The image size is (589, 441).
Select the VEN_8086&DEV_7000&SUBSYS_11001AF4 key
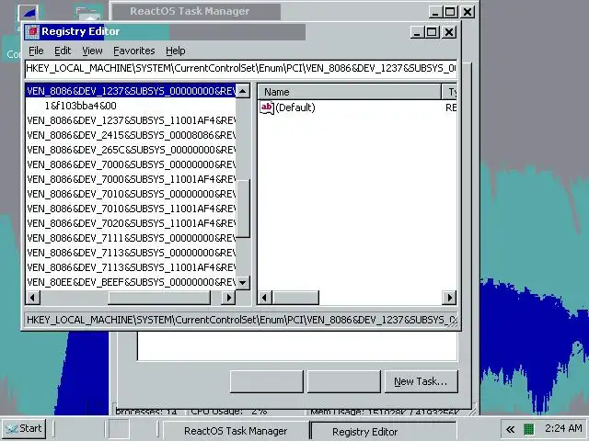tap(131, 179)
